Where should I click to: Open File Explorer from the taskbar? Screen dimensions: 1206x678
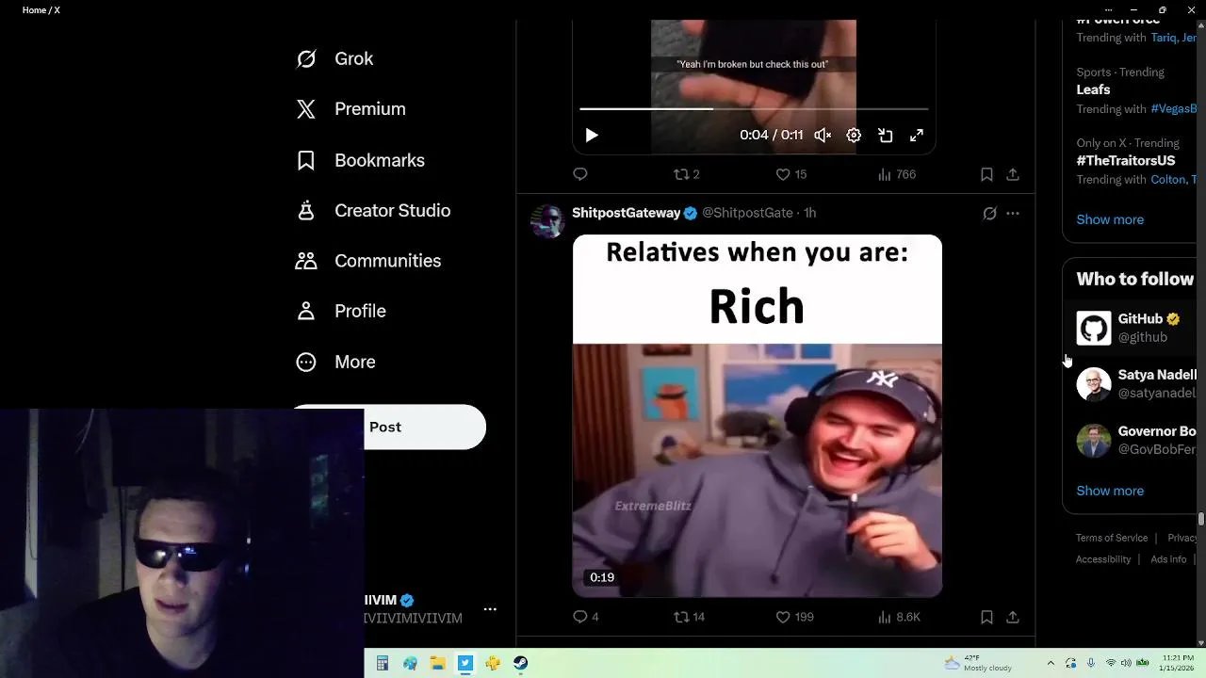click(438, 664)
